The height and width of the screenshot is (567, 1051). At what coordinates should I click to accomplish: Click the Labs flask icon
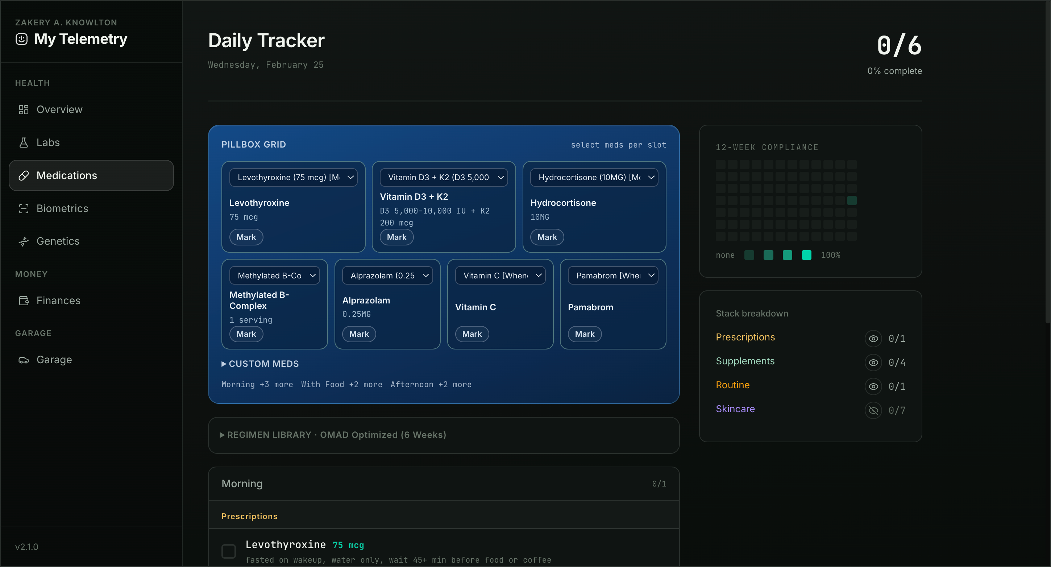pyautogui.click(x=23, y=142)
